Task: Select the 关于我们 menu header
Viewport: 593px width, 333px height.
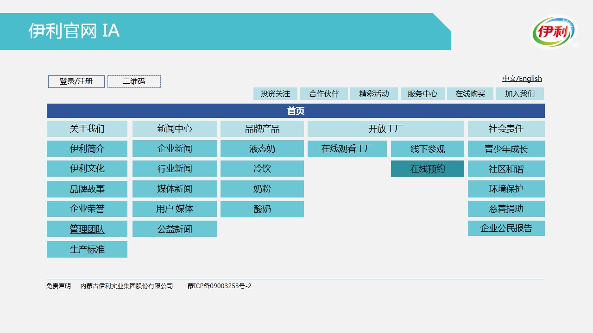Action: click(x=87, y=129)
